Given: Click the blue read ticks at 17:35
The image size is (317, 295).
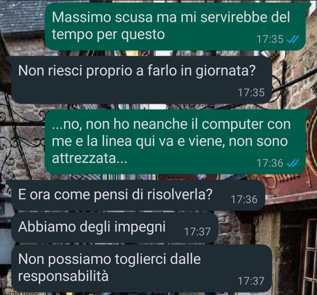Looking at the screenshot, I should pos(293,39).
